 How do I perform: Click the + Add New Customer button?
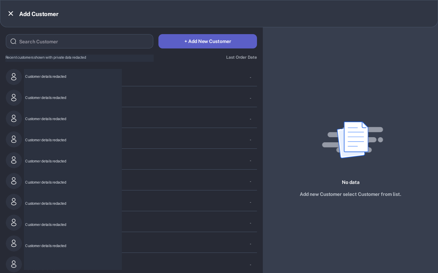coord(208,41)
